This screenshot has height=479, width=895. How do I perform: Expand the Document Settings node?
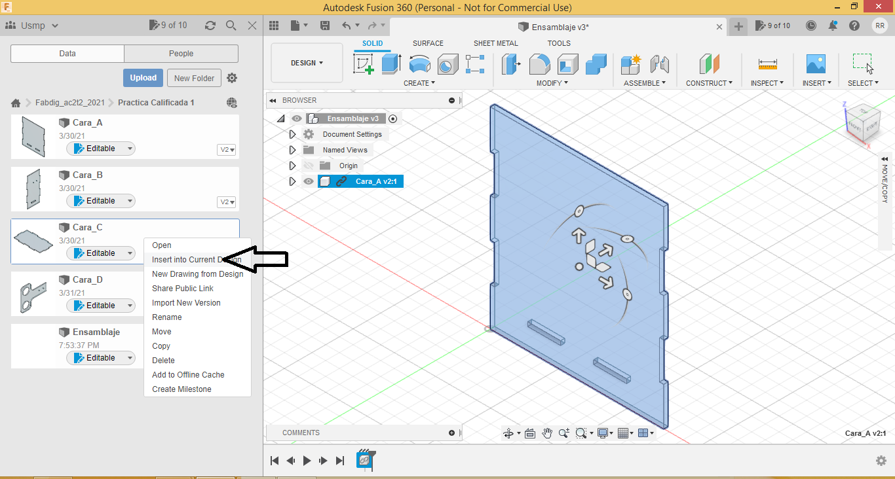[x=293, y=134]
